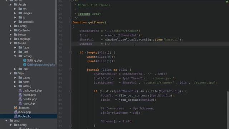Viewport: 229px width, 129px height.
Task: Click the Language folder icon
Action: click(x=16, y=39)
